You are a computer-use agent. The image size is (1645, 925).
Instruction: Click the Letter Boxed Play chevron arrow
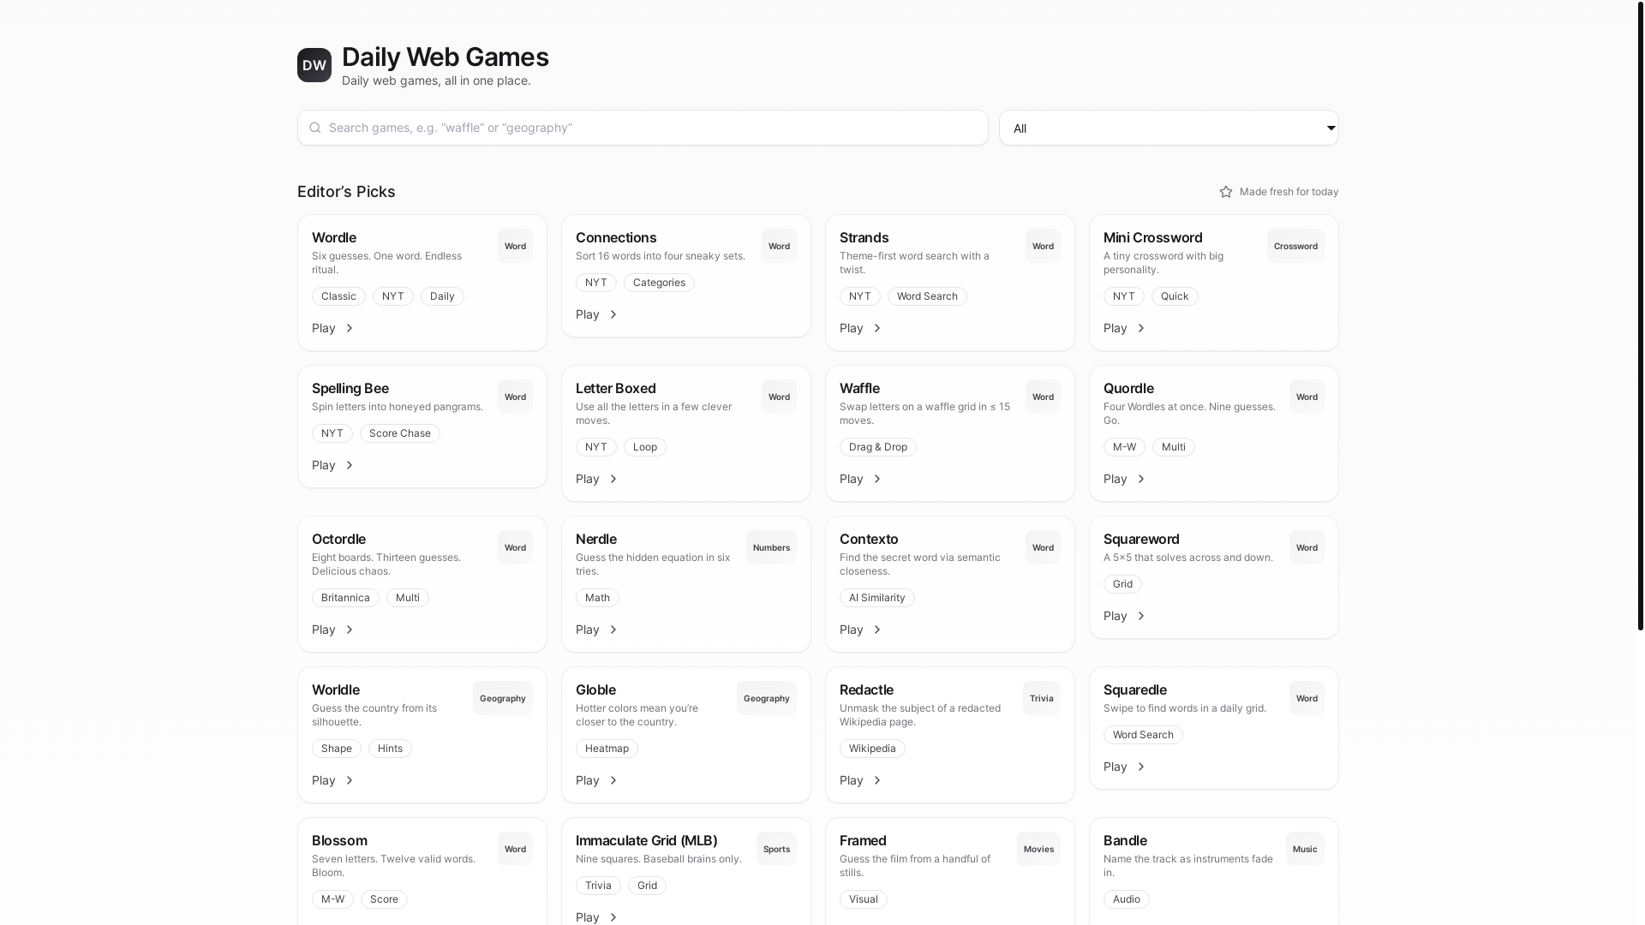pyautogui.click(x=613, y=479)
